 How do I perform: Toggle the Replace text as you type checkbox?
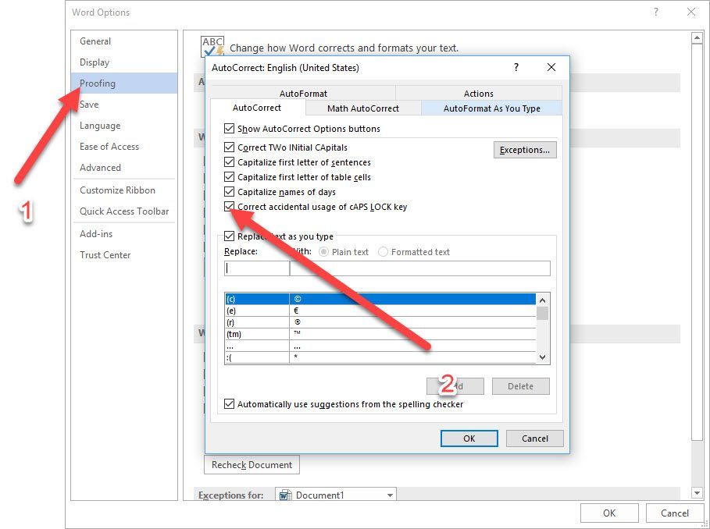click(x=229, y=236)
